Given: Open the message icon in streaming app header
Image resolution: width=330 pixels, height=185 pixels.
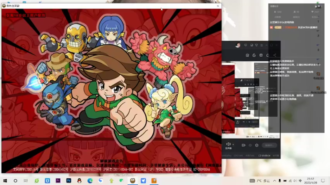Looking at the screenshot, I should [245, 45].
